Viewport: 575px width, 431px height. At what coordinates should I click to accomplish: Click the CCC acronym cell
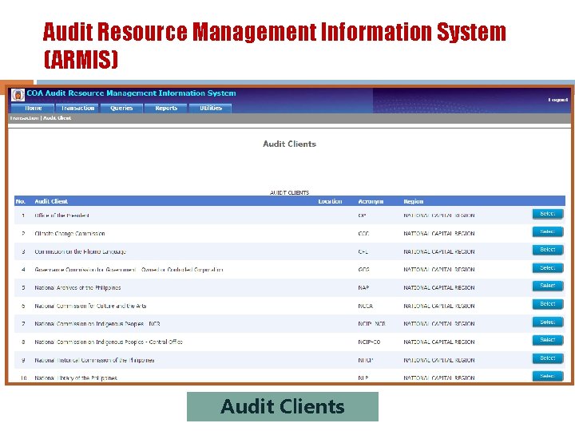(x=363, y=233)
